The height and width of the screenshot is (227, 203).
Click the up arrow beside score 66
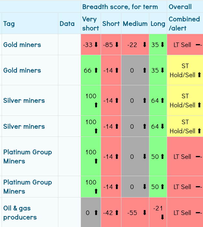(96, 70)
